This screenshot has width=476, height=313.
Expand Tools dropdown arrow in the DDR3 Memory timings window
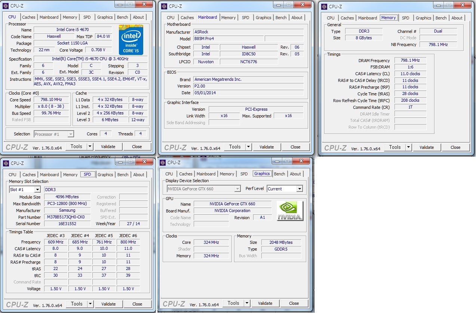pos(408,147)
